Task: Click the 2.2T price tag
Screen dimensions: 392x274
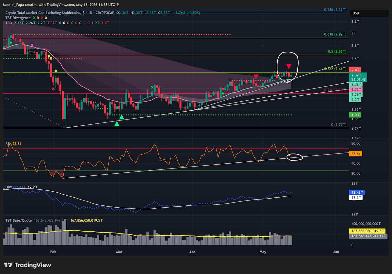Action: [354, 99]
